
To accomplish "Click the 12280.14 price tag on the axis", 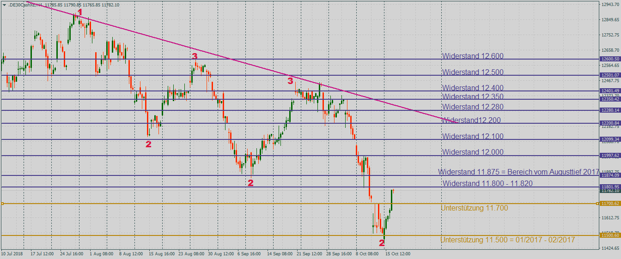I will click(609, 110).
